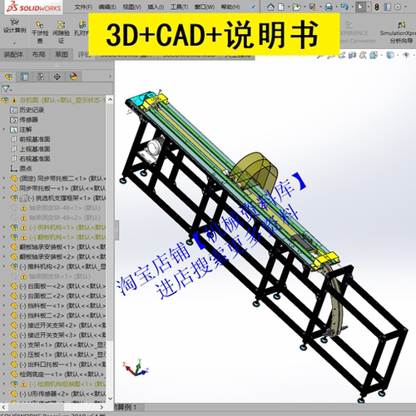Click the Undo icon
The width and height of the screenshot is (416, 416).
tap(344, 7)
